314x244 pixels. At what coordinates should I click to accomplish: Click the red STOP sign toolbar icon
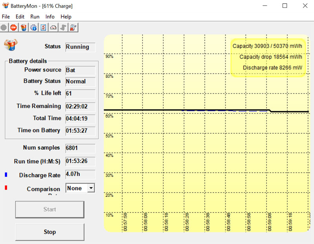click(x=13, y=28)
